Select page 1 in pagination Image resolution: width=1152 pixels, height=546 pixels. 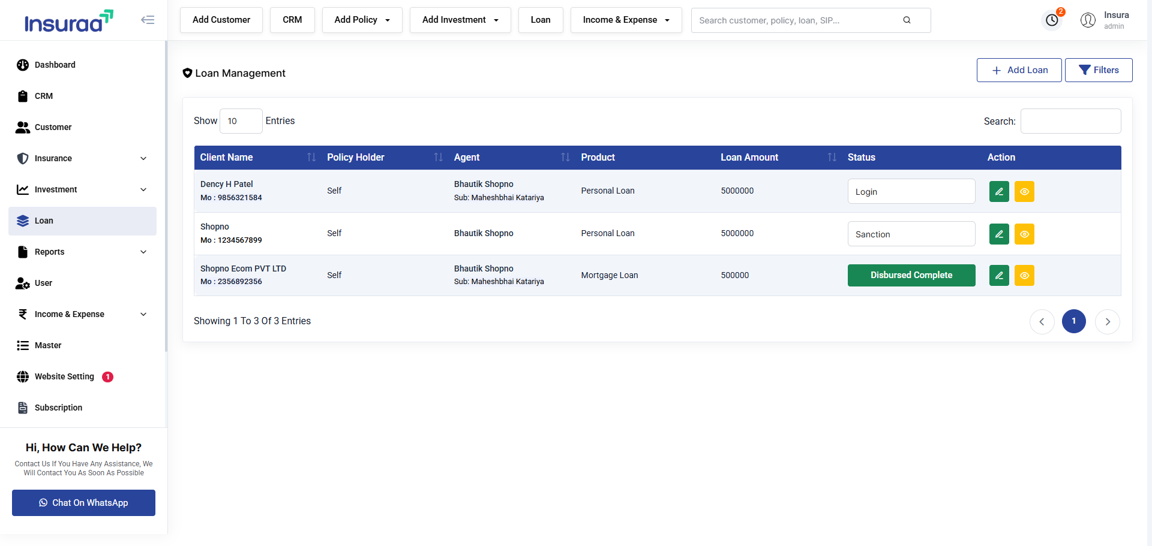1074,321
